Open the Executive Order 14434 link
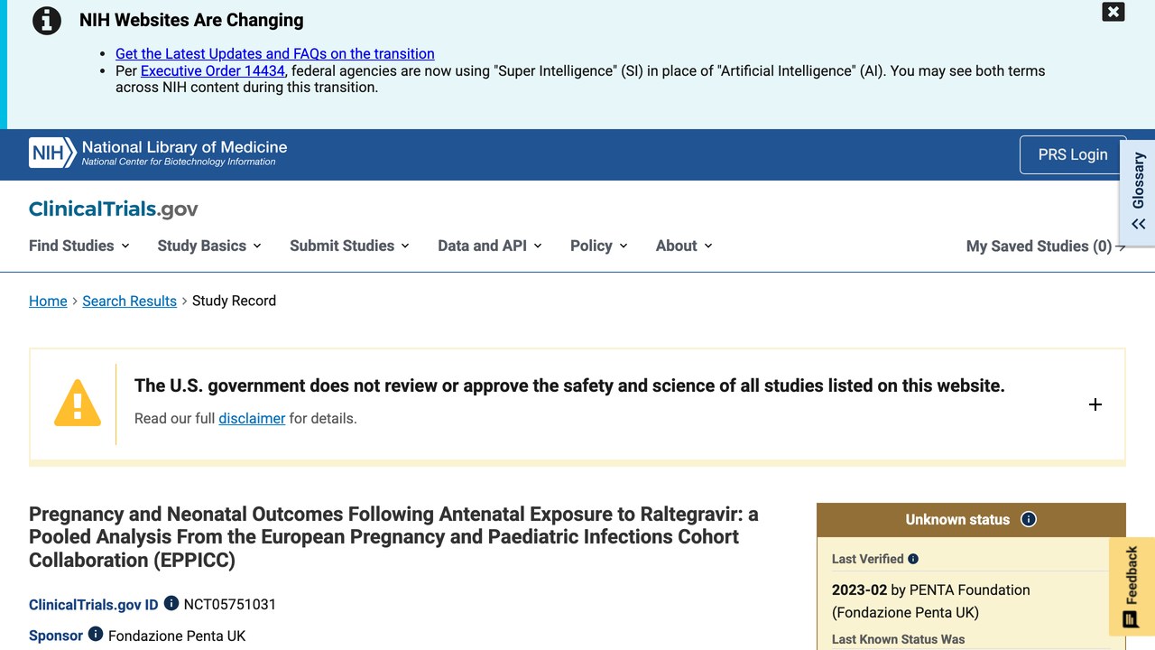The image size is (1155, 650). (213, 70)
